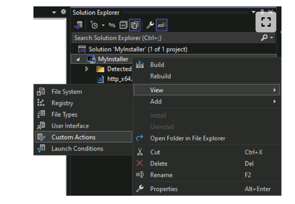Click the Solution Explorer title label
This screenshot has height=204, width=295.
coord(96,13)
